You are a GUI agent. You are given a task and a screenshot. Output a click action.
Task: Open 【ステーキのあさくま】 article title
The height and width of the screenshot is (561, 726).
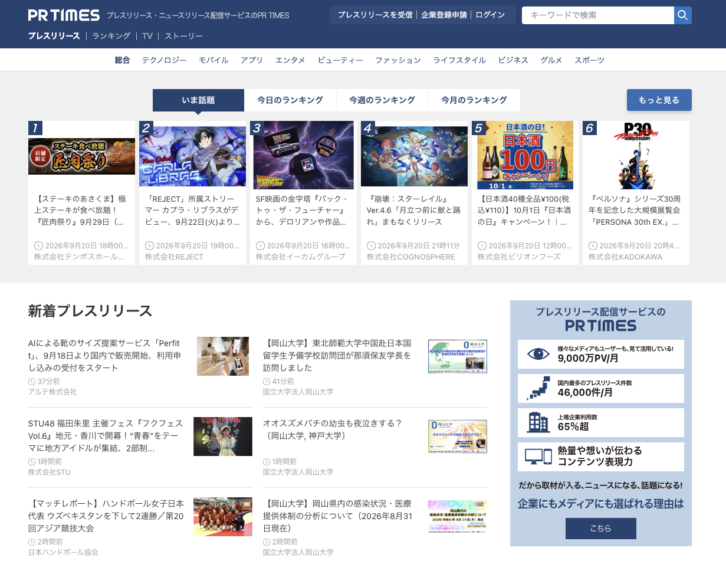tap(81, 211)
